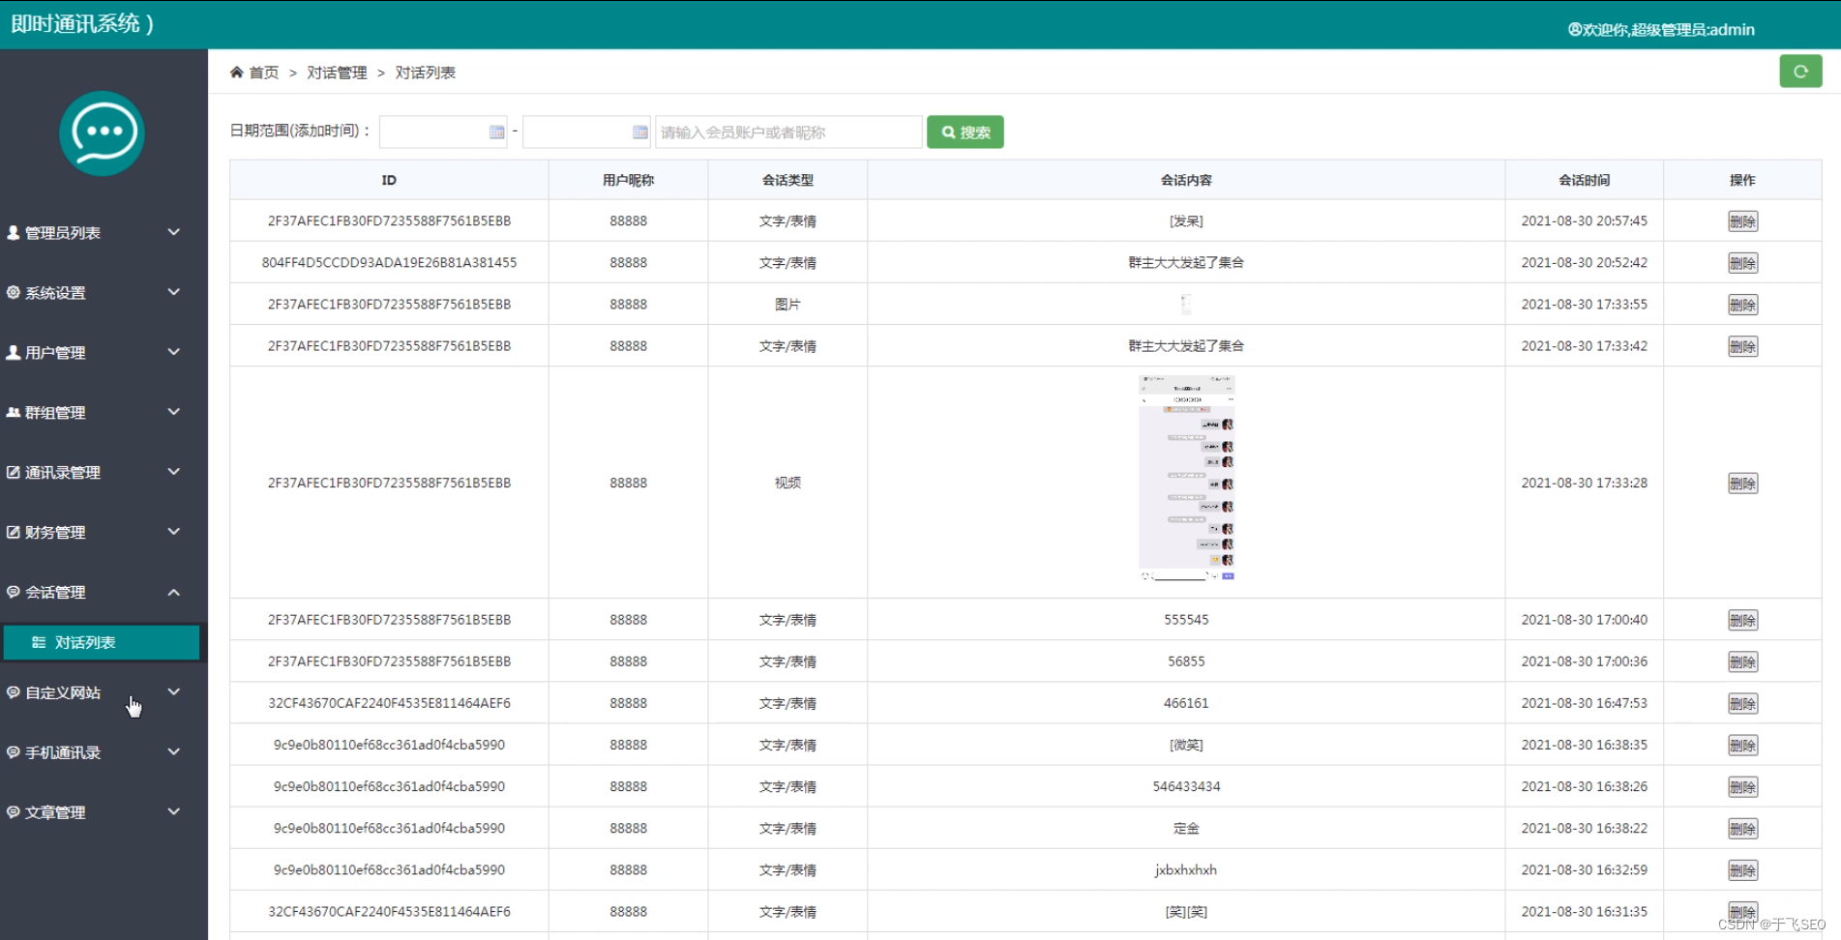Click 对话管理 breadcrumb link
The width and height of the screenshot is (1841, 940).
pyautogui.click(x=337, y=73)
